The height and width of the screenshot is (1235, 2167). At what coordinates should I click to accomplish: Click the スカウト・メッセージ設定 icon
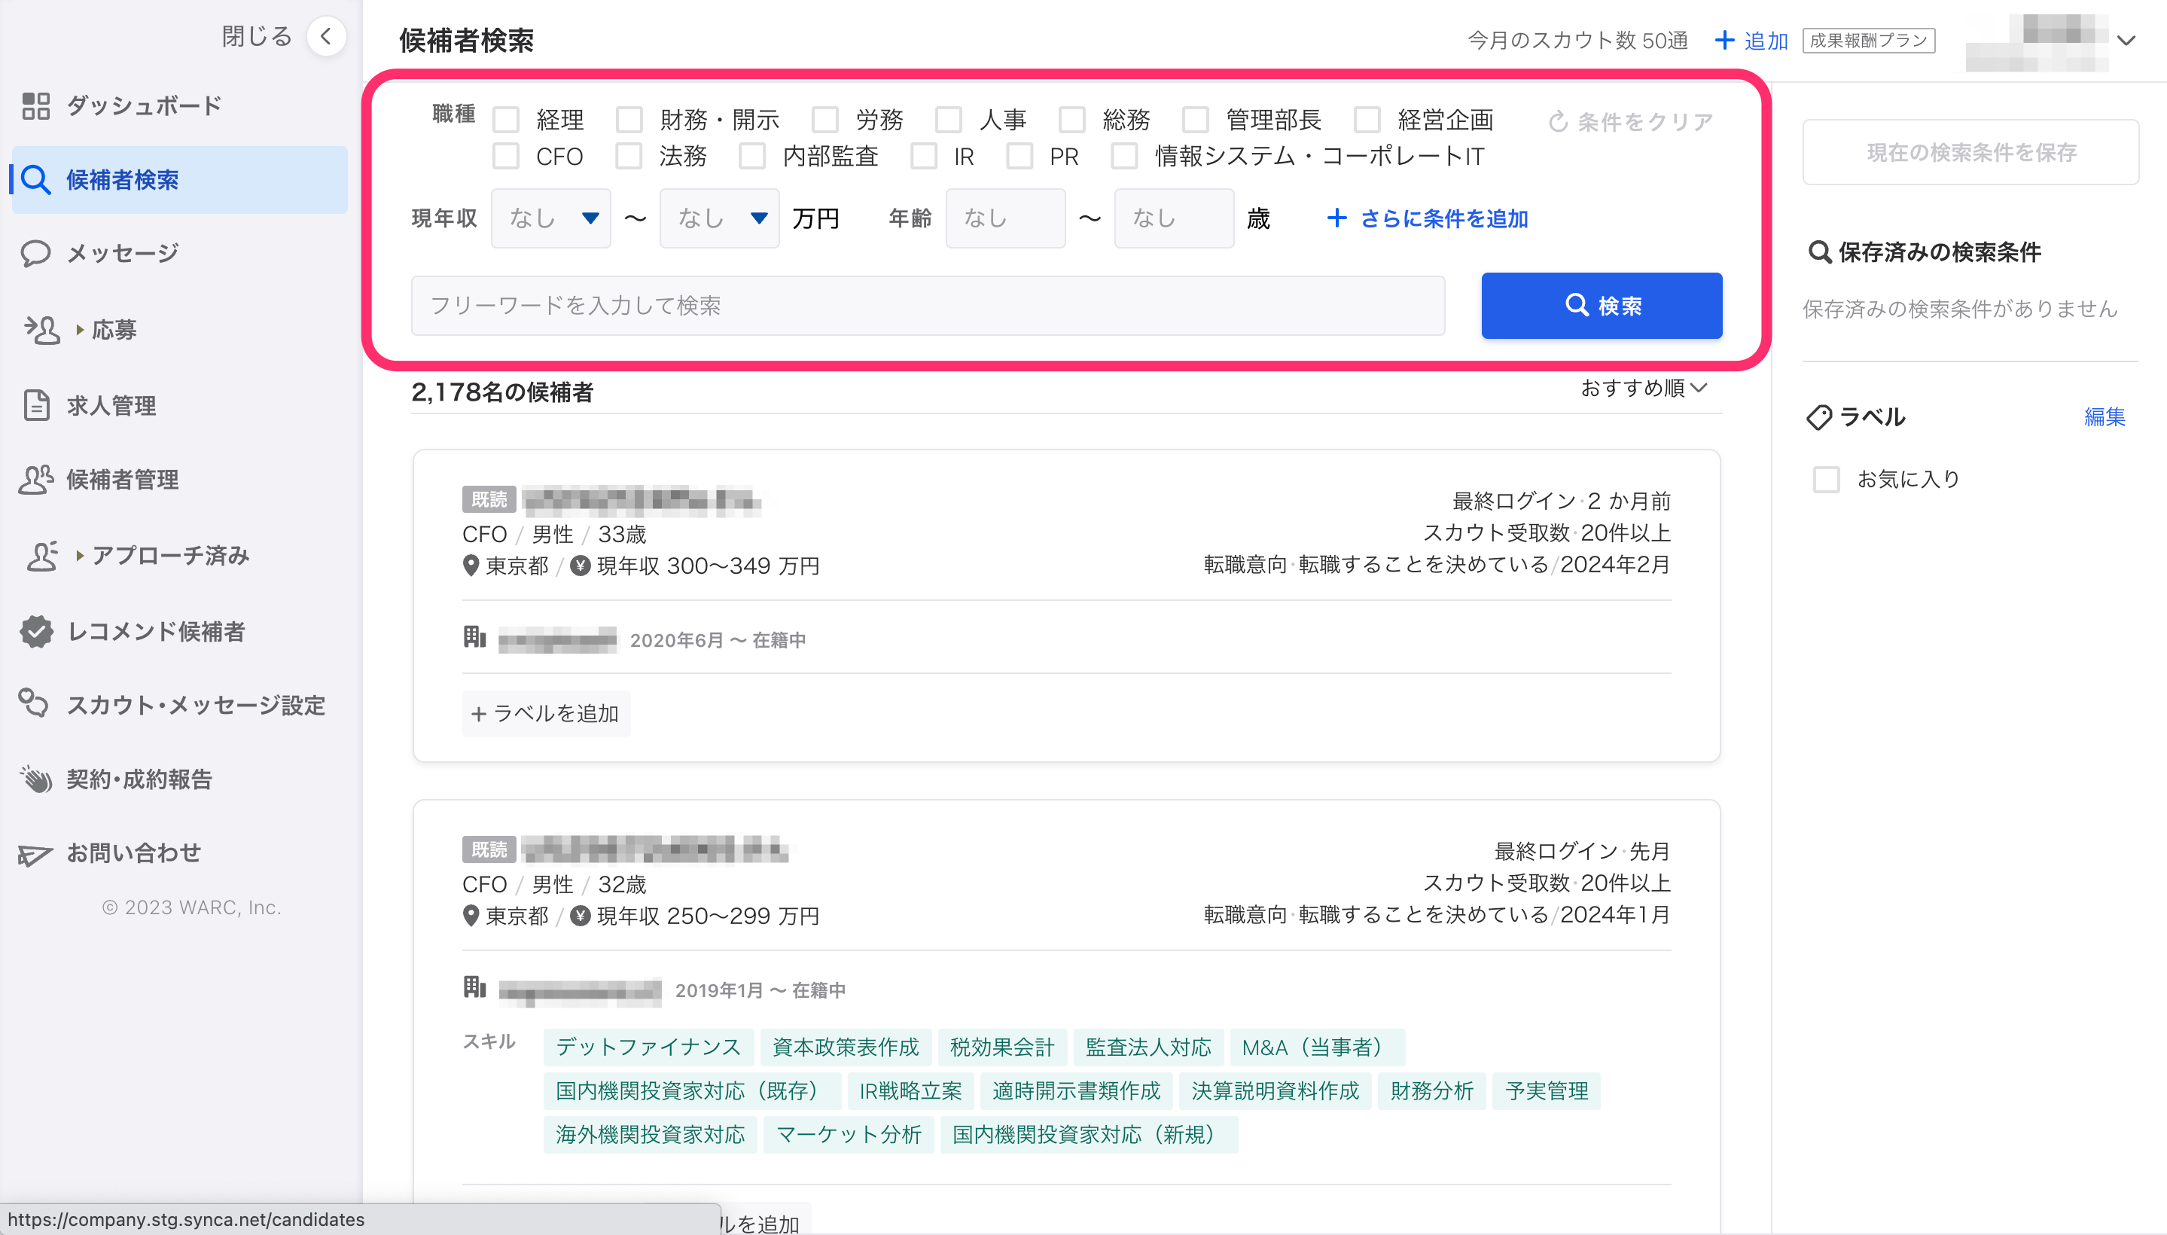point(34,703)
